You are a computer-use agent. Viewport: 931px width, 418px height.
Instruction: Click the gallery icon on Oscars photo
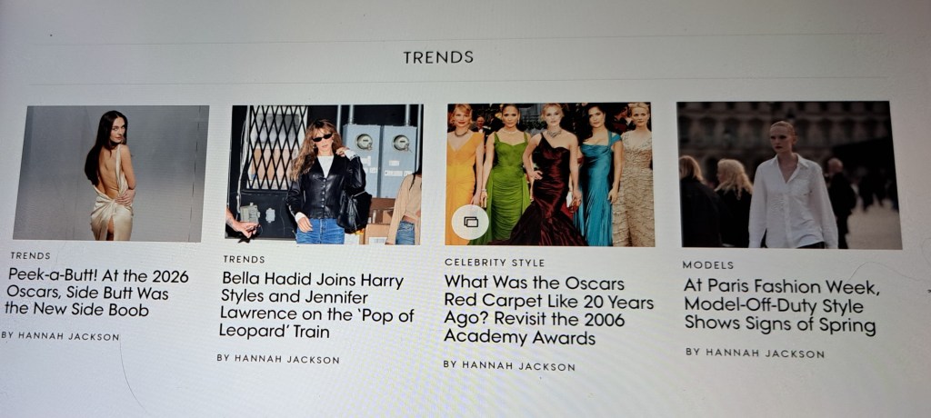[470, 222]
